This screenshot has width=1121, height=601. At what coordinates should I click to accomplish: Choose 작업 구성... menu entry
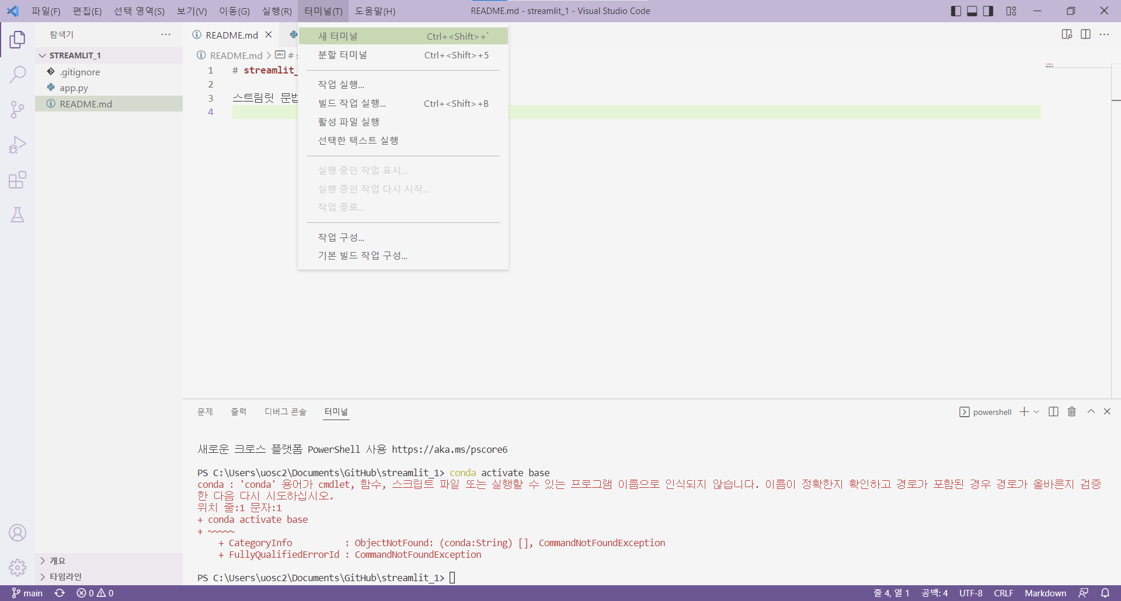403,237
